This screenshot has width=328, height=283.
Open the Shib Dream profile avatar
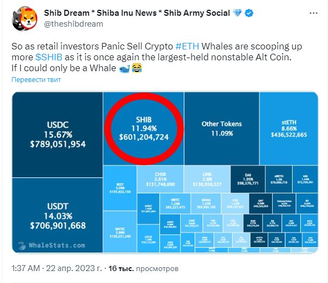[24, 18]
